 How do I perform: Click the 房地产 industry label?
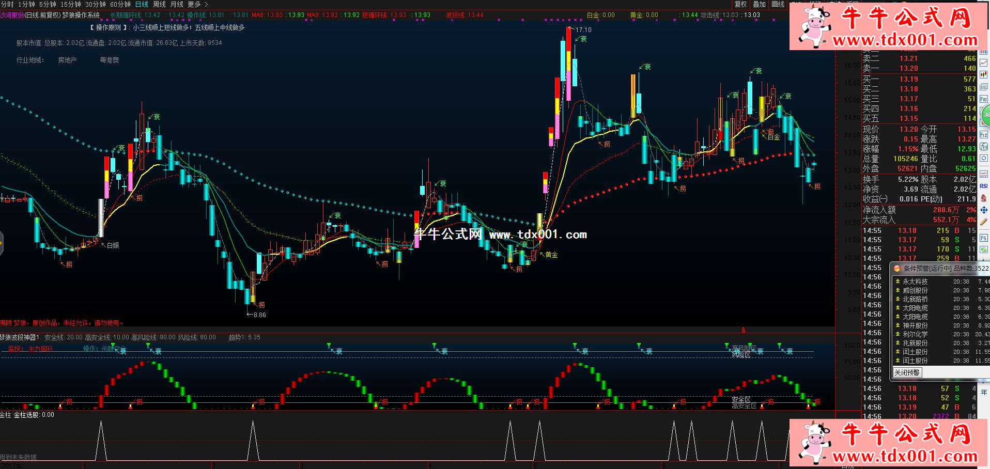pyautogui.click(x=67, y=60)
